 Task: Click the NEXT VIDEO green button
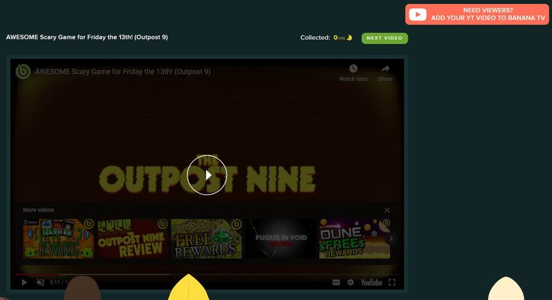384,38
